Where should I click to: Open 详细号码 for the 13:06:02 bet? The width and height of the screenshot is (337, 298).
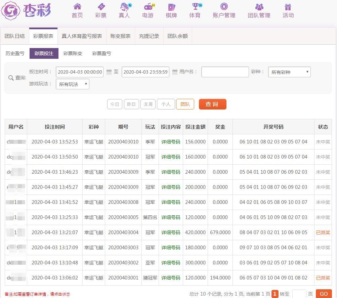(x=171, y=278)
